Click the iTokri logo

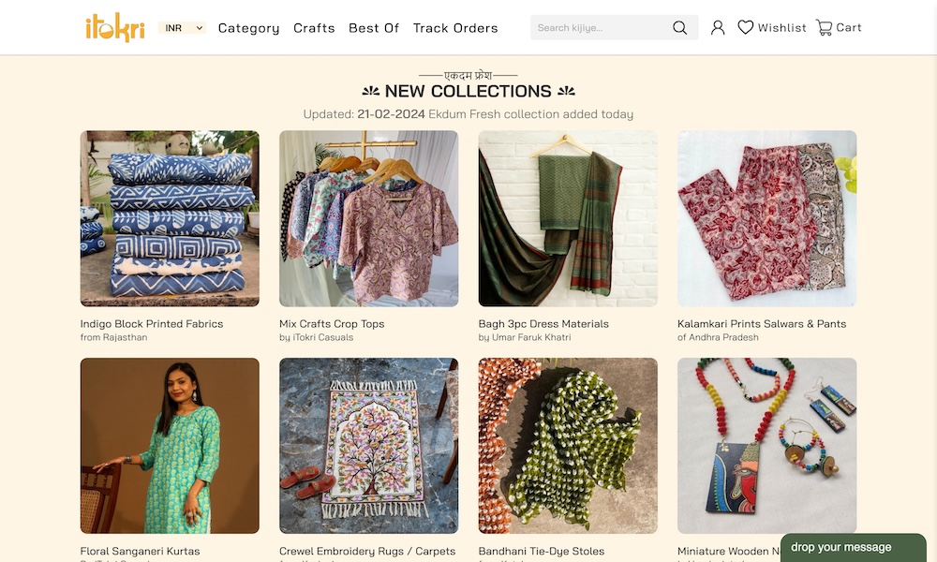pos(114,28)
